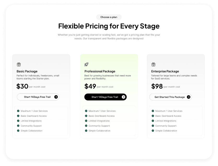The height and width of the screenshot is (166, 218).
Task: Click the gift icon on Basic Package
Action: click(x=19, y=64)
